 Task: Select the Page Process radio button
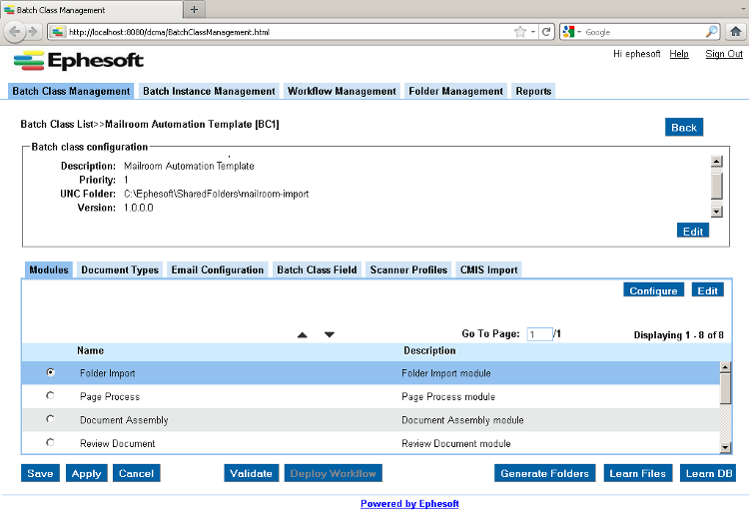[x=50, y=395]
